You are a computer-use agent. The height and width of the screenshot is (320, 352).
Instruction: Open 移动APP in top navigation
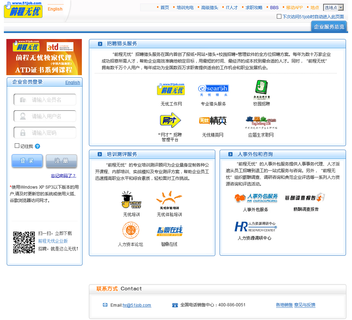pyautogui.click(x=294, y=8)
